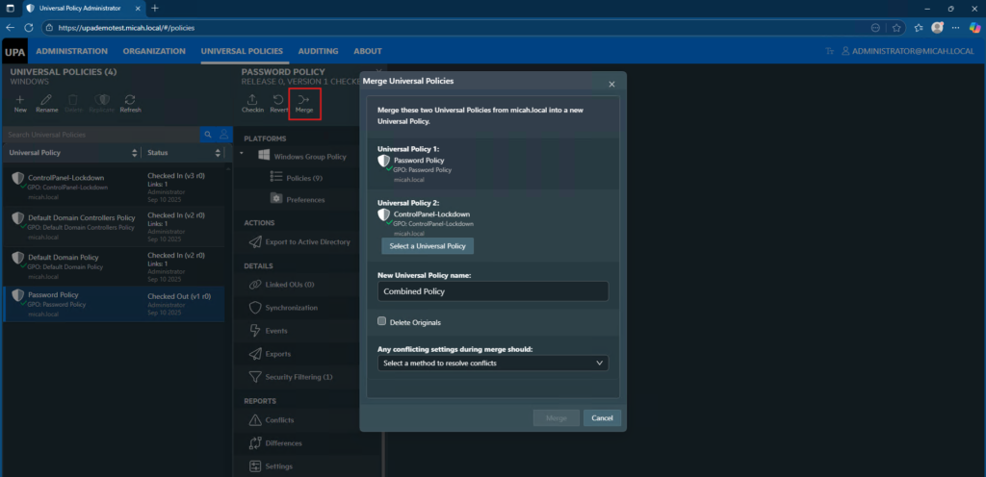Click the Rename pencil icon

tap(46, 102)
